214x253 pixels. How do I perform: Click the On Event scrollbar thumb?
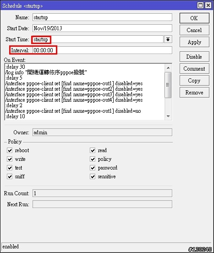pyautogui.click(x=168, y=85)
